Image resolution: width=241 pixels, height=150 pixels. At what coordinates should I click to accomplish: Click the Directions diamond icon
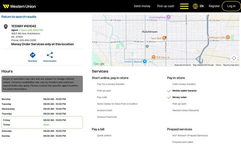(33, 55)
